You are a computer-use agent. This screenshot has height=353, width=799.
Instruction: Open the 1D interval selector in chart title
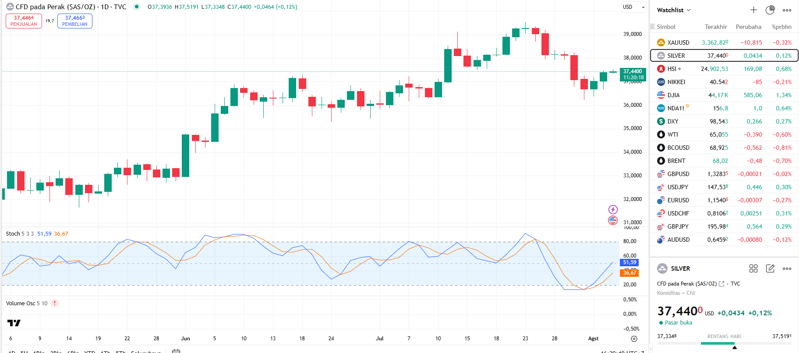click(105, 7)
